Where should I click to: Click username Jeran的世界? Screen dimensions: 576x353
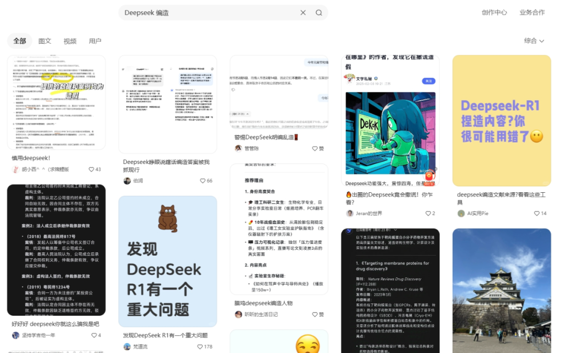[x=369, y=214]
